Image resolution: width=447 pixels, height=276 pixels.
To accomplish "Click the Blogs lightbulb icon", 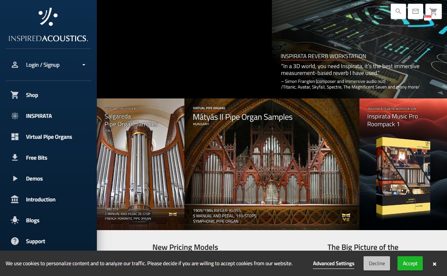I will (15, 220).
